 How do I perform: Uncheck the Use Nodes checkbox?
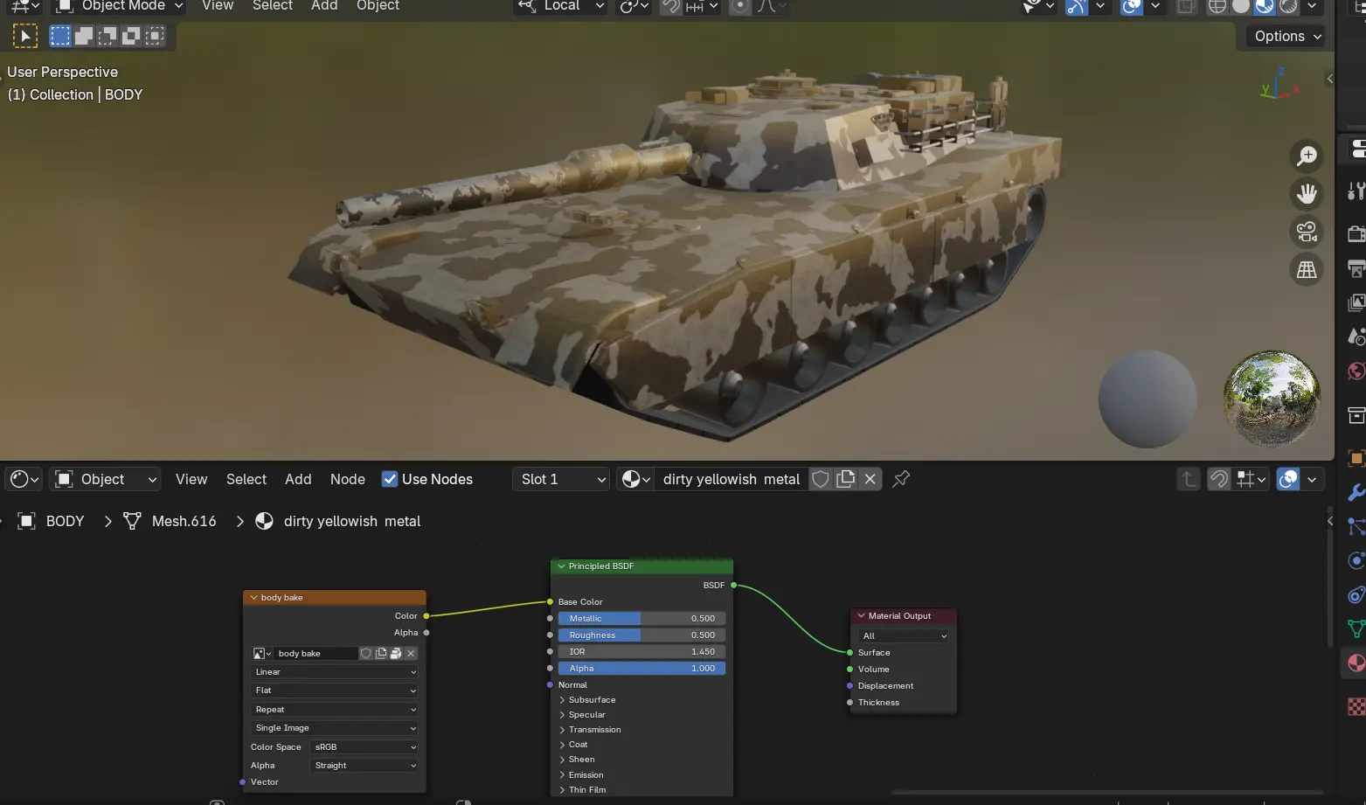point(390,479)
